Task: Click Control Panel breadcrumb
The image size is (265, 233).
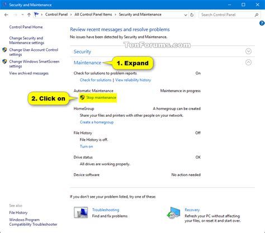Action: coord(56,15)
